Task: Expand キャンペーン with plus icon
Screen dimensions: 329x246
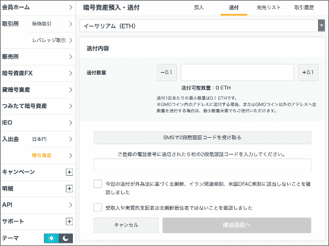Action: (69, 172)
